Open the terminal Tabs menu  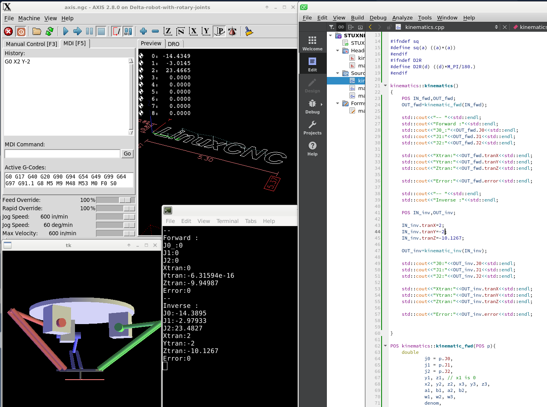[x=251, y=221]
